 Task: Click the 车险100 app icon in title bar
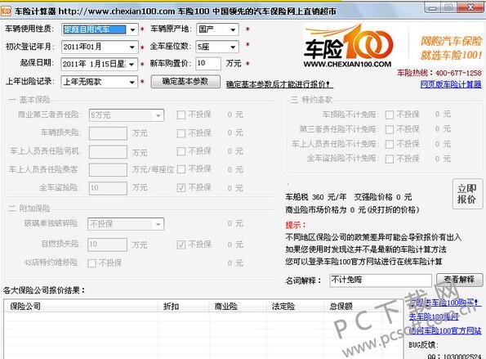6,11
